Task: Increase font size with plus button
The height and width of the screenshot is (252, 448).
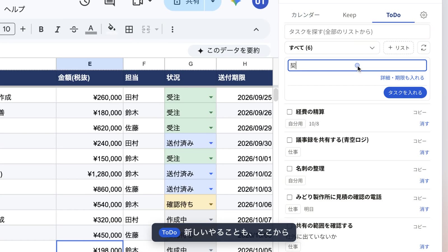Action: [x=23, y=29]
